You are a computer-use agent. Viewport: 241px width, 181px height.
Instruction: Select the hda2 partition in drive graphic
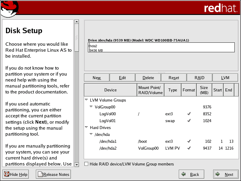click(x=161, y=47)
